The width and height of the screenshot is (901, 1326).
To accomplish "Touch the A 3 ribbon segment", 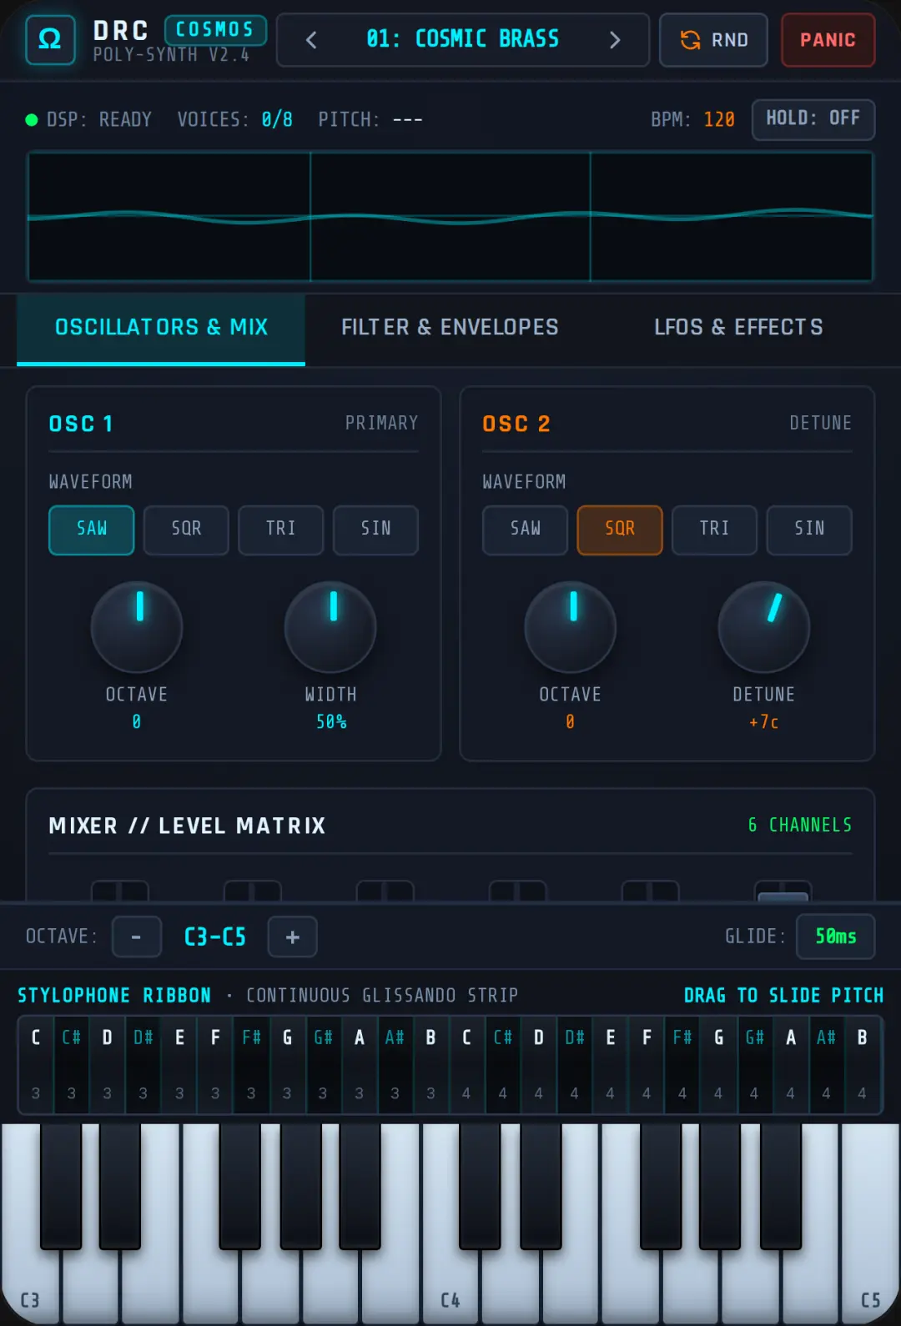I will 360,1065.
